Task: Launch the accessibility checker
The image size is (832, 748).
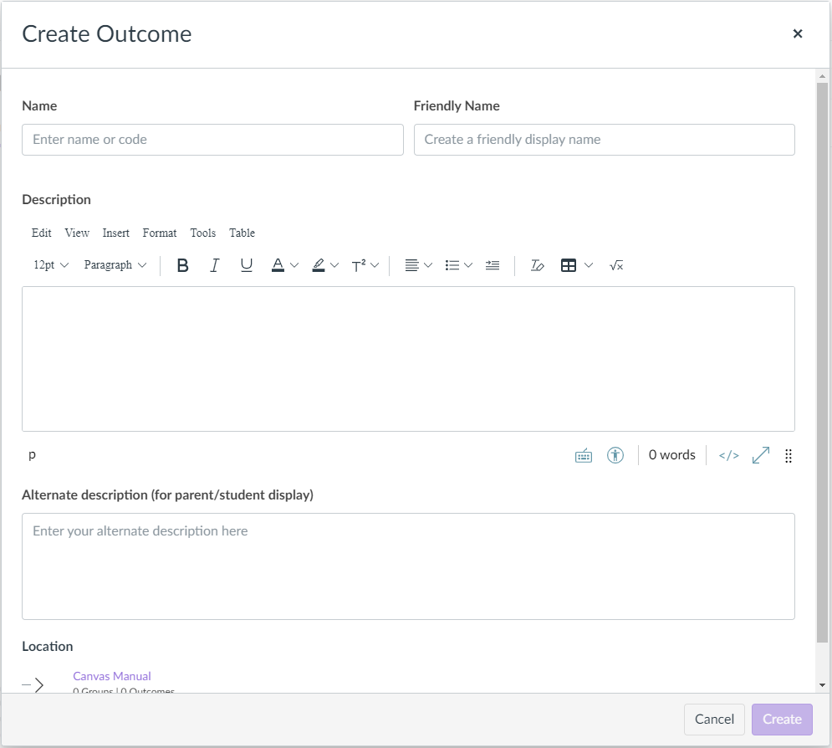Action: [x=615, y=455]
